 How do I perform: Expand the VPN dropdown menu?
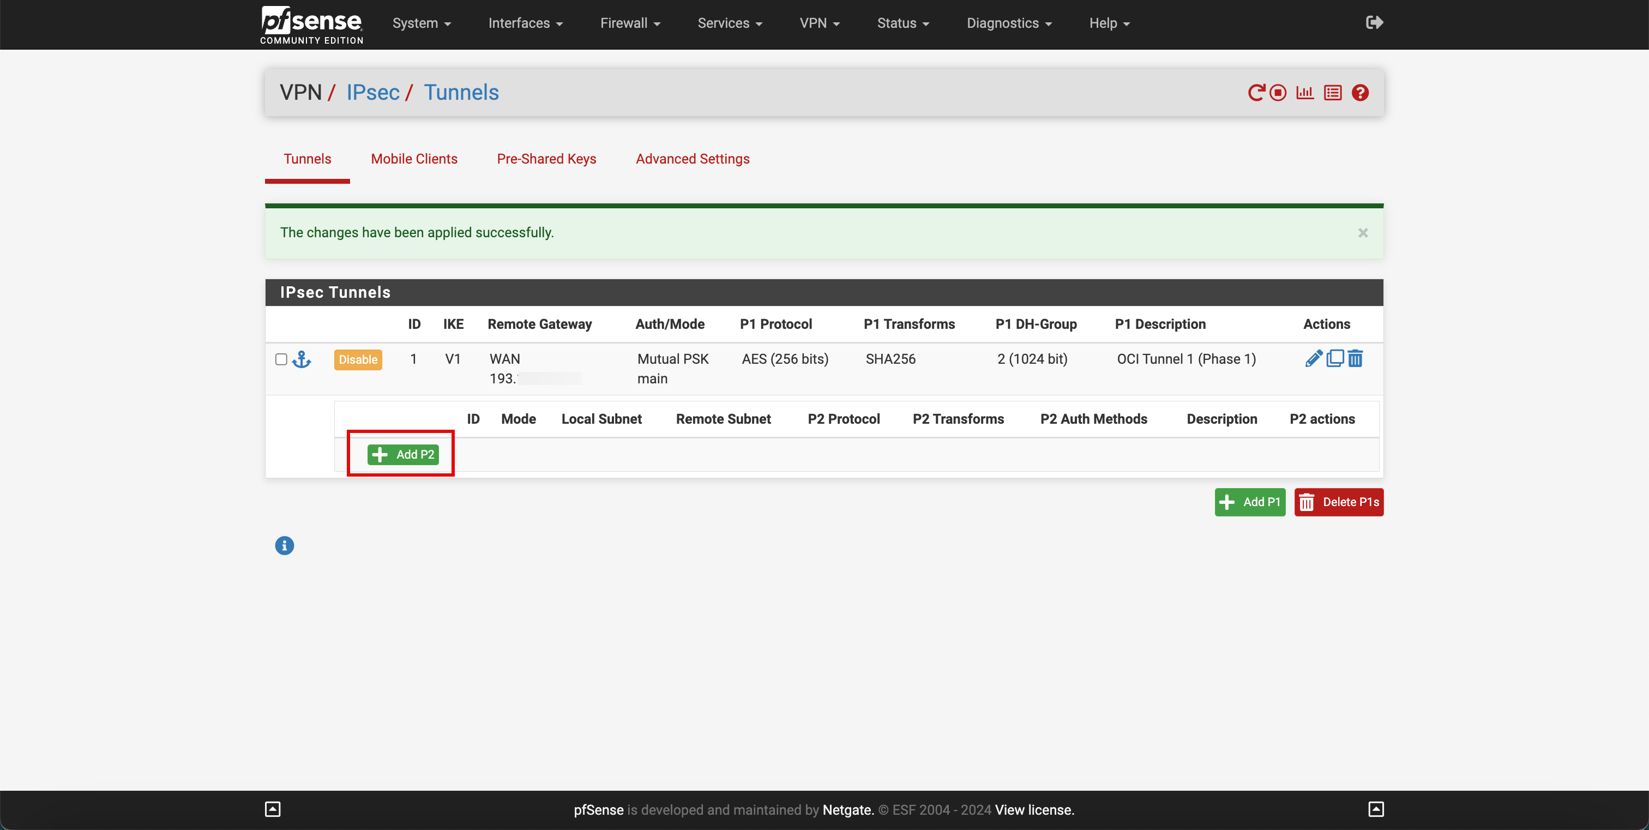click(x=820, y=22)
